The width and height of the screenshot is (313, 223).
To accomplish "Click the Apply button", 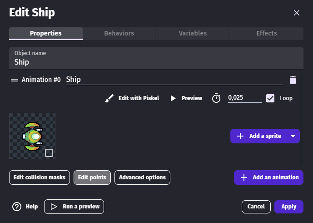I will (x=288, y=207).
